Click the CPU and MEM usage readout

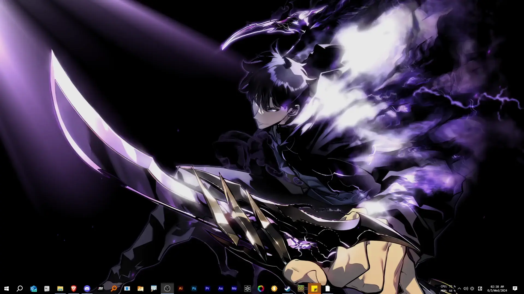(x=448, y=289)
